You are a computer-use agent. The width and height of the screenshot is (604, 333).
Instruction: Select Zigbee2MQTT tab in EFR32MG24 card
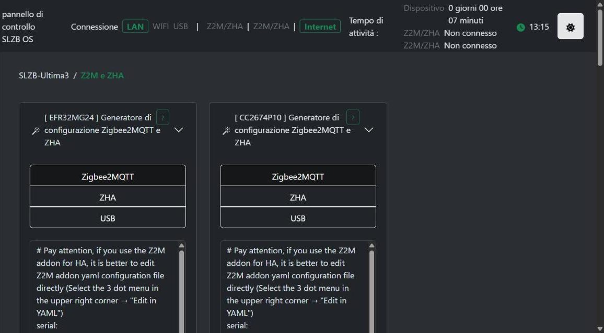[108, 177]
